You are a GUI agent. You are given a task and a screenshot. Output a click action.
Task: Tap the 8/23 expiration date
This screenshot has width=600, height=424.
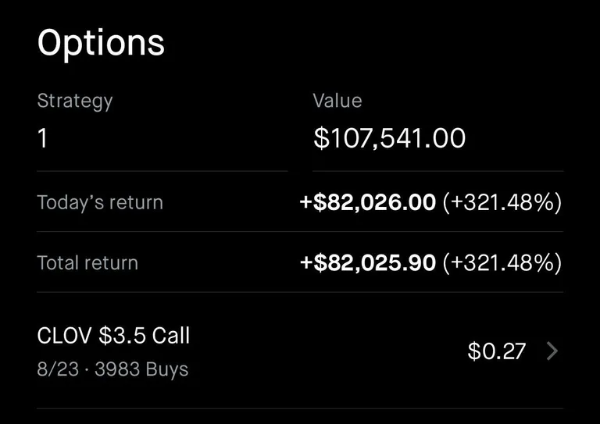coord(58,369)
